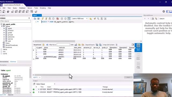Toggle the left sidebar panel visibility
172x97 pixels.
coord(168,11)
